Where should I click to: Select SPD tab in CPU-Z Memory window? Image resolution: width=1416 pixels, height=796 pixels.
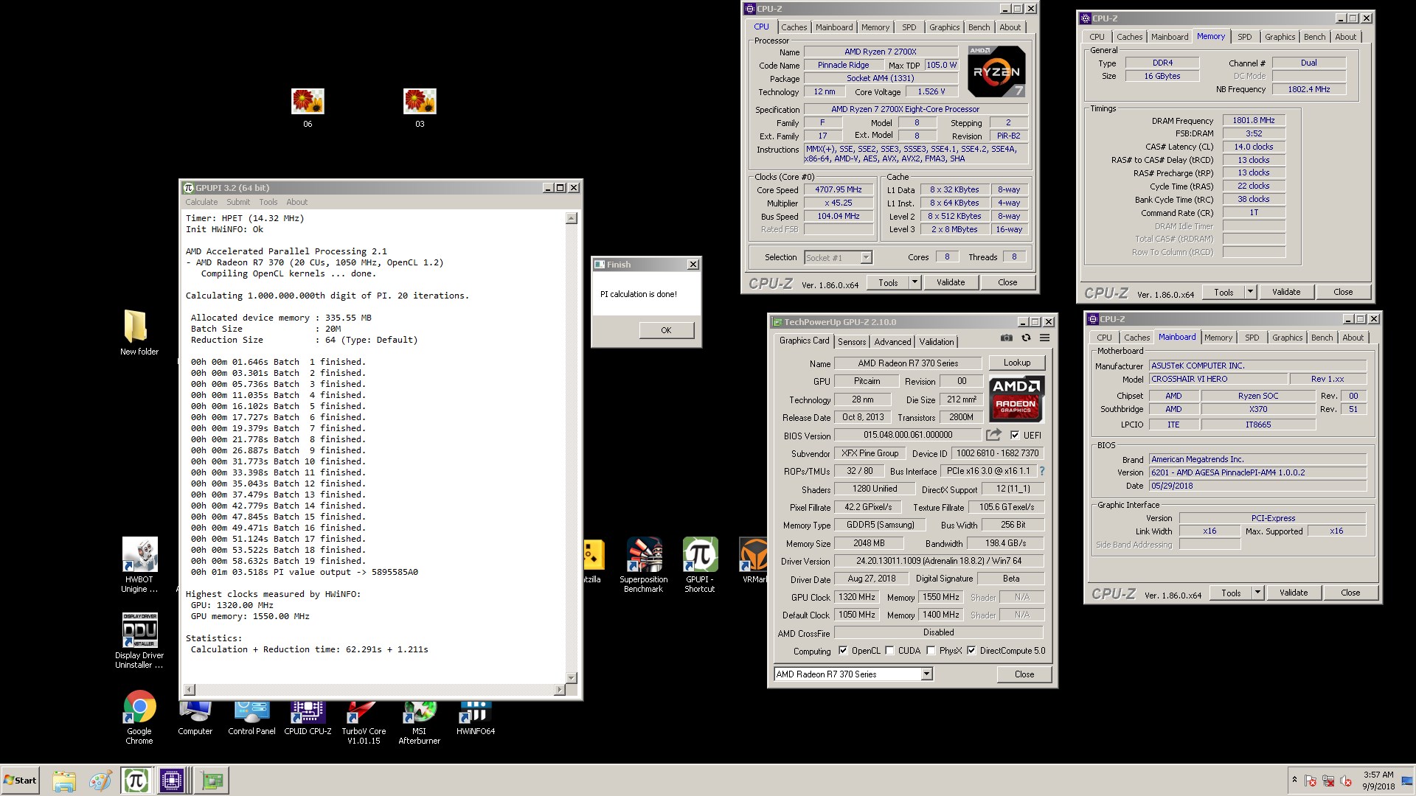(x=1245, y=37)
